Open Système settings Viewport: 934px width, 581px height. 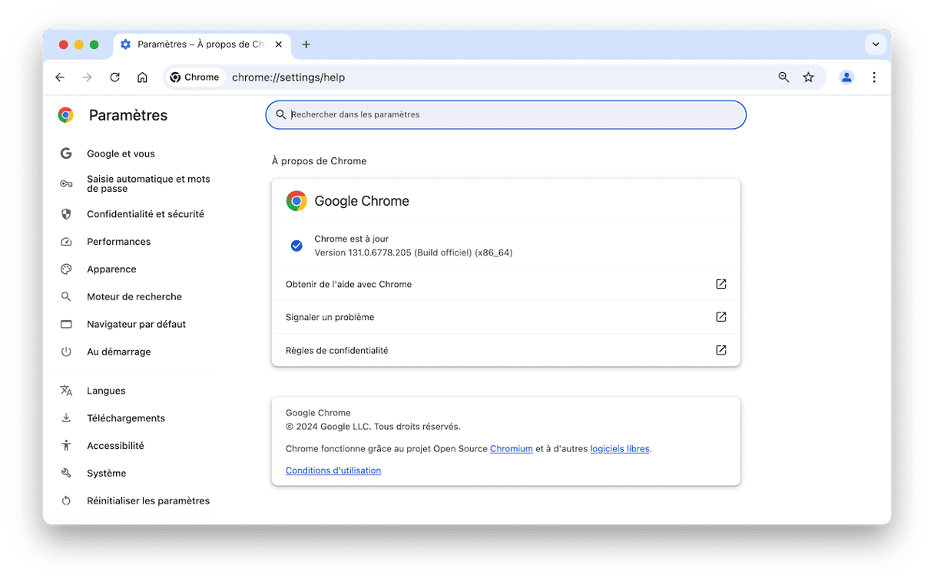[106, 474]
